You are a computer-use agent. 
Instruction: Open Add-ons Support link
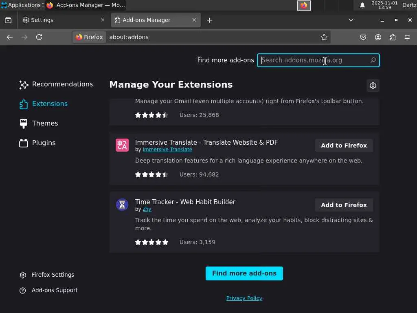coord(49,290)
